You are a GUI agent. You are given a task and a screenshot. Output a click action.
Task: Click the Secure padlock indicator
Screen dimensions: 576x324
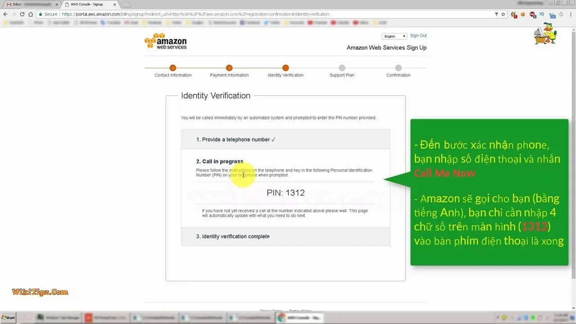48,14
